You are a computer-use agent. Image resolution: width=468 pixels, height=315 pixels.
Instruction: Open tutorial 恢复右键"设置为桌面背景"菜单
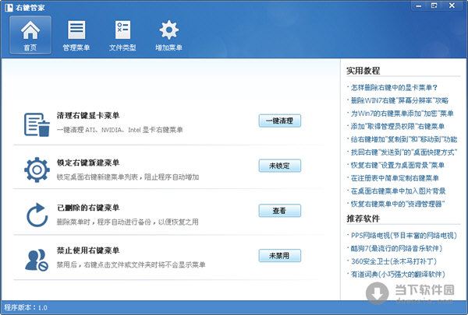[x=398, y=165]
